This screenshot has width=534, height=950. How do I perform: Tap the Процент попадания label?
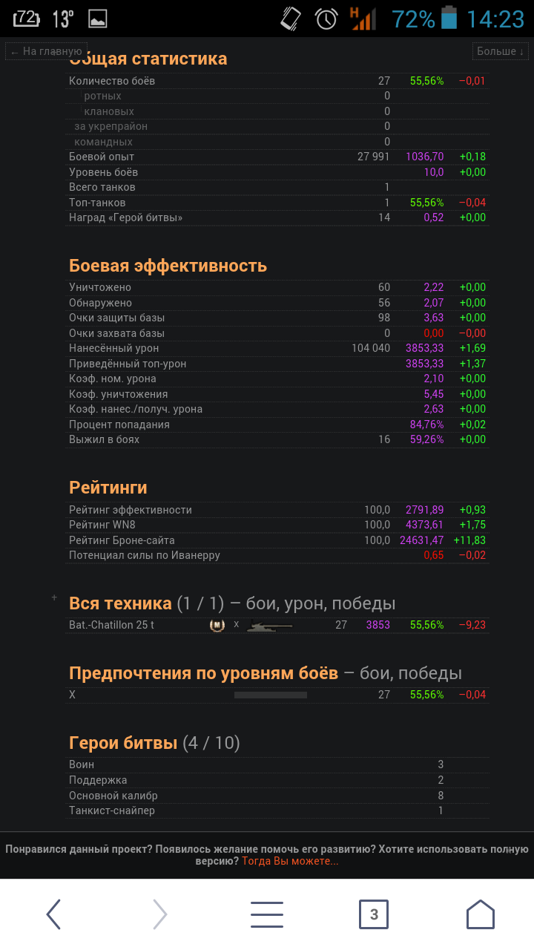119,425
